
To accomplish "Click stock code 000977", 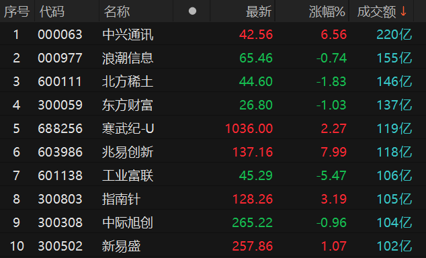I will point(60,58).
